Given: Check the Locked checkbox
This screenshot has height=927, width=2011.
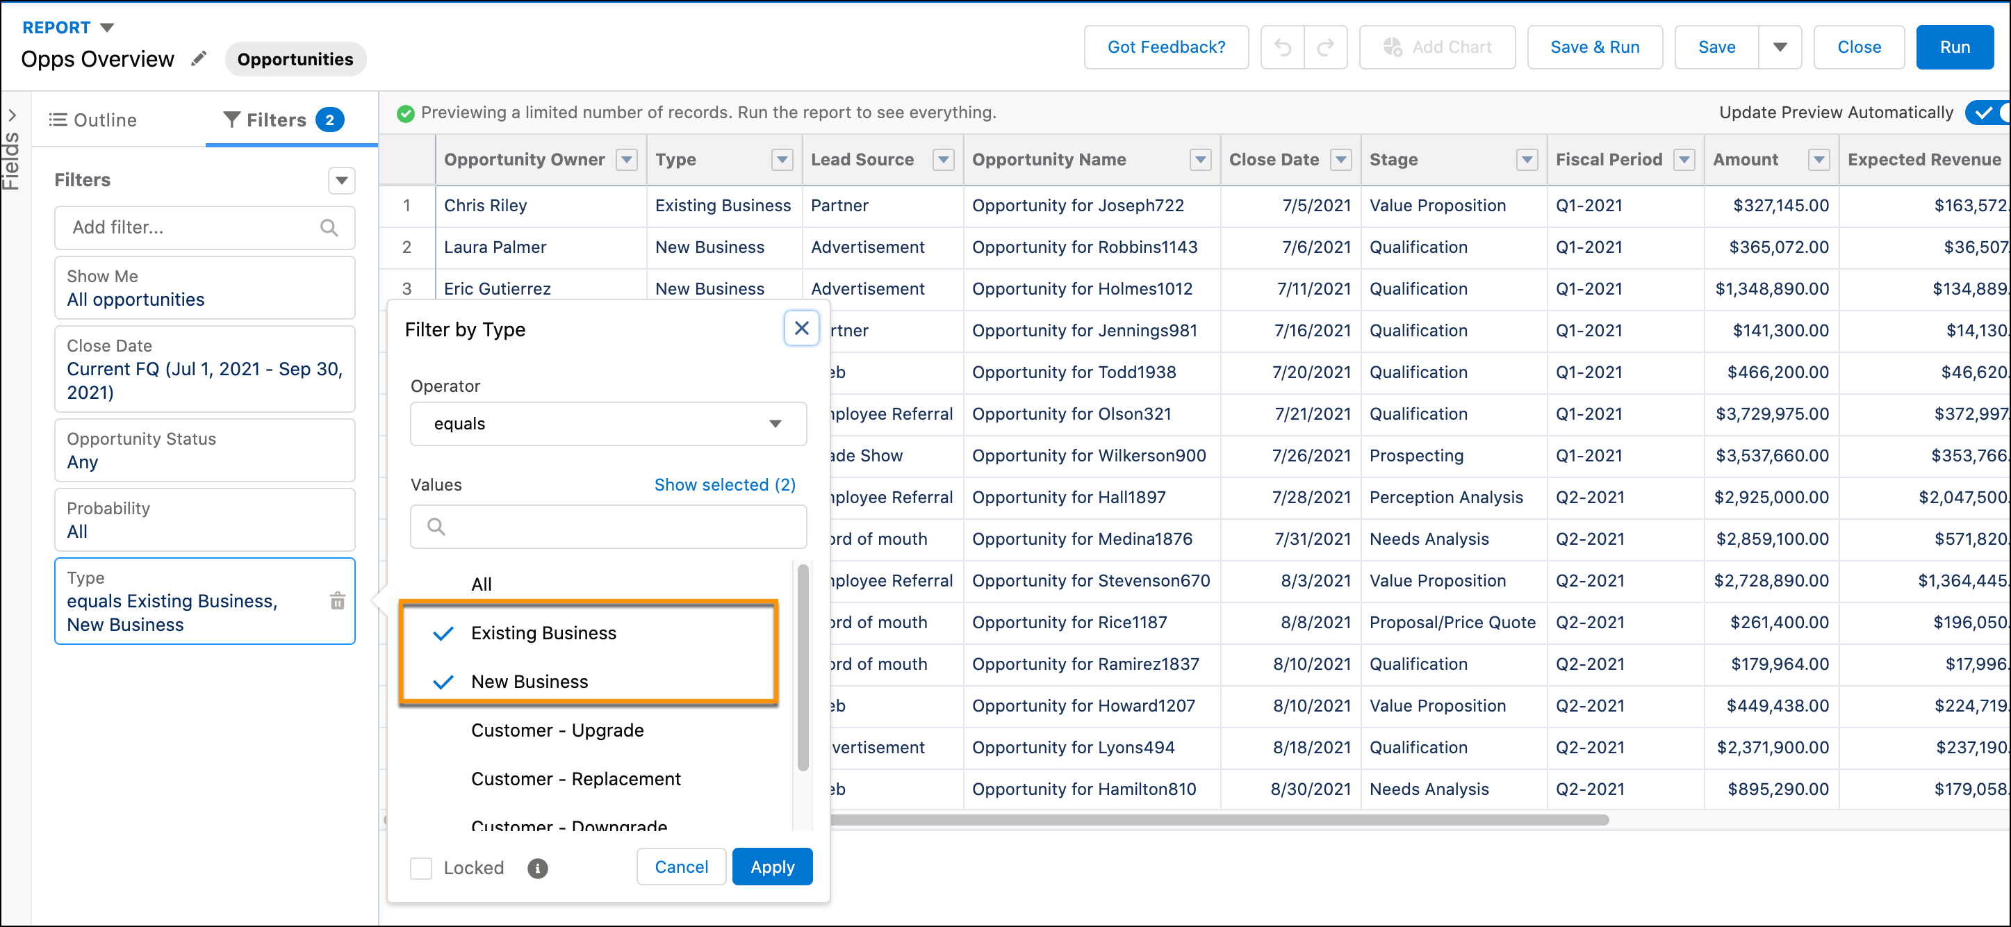Looking at the screenshot, I should point(422,868).
